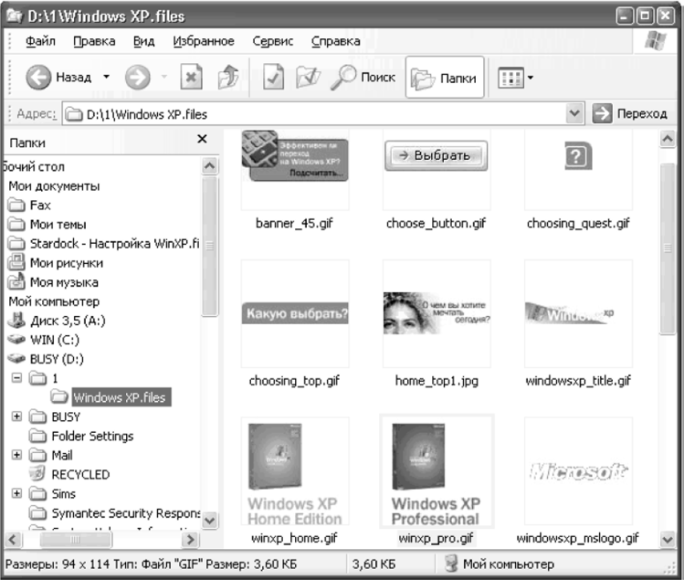Select winxp_pro.gif box thumbnail
The height and width of the screenshot is (580, 684).
pos(437,471)
